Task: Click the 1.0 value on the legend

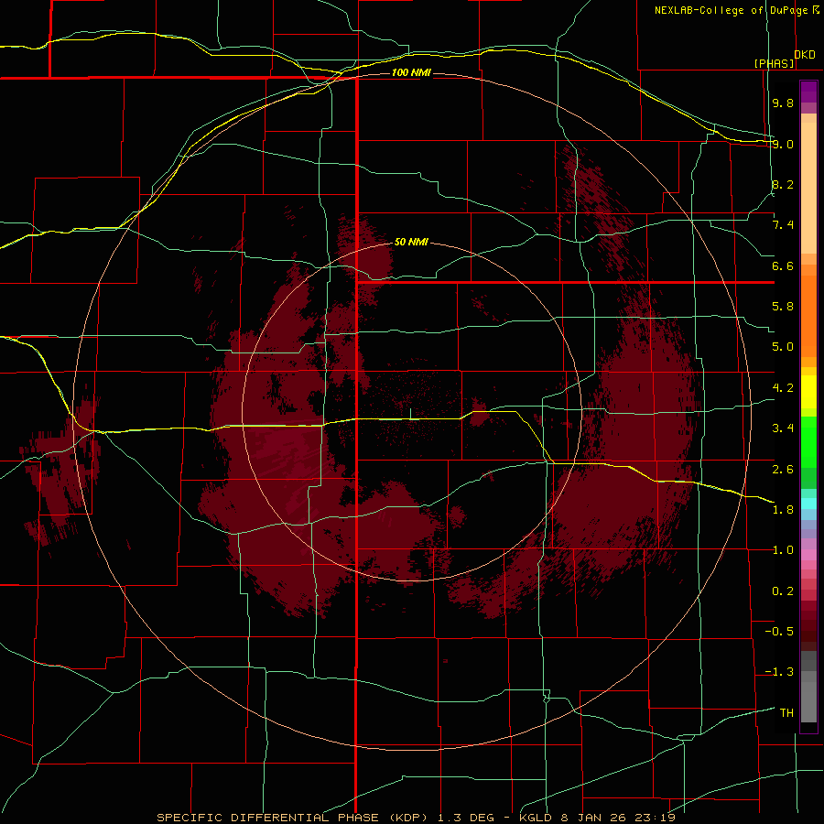Action: click(x=783, y=550)
